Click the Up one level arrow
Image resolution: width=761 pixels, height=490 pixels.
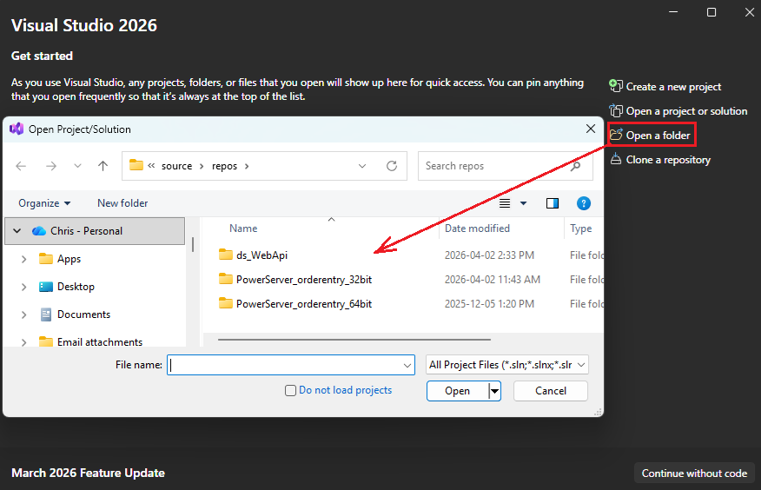coord(103,166)
